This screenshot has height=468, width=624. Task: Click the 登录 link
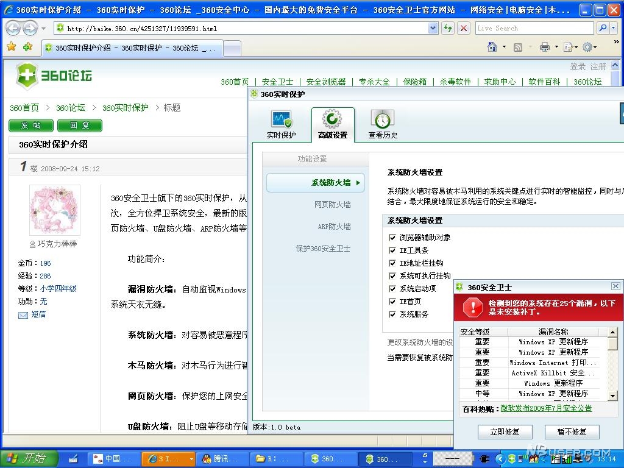tap(578, 66)
